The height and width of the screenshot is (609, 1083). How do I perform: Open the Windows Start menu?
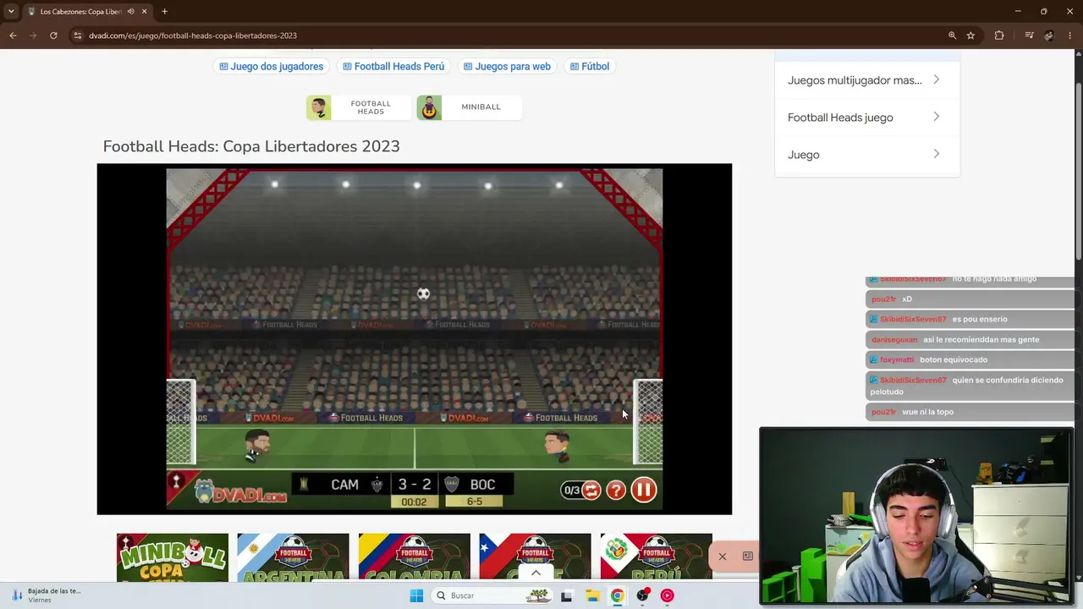click(x=416, y=595)
